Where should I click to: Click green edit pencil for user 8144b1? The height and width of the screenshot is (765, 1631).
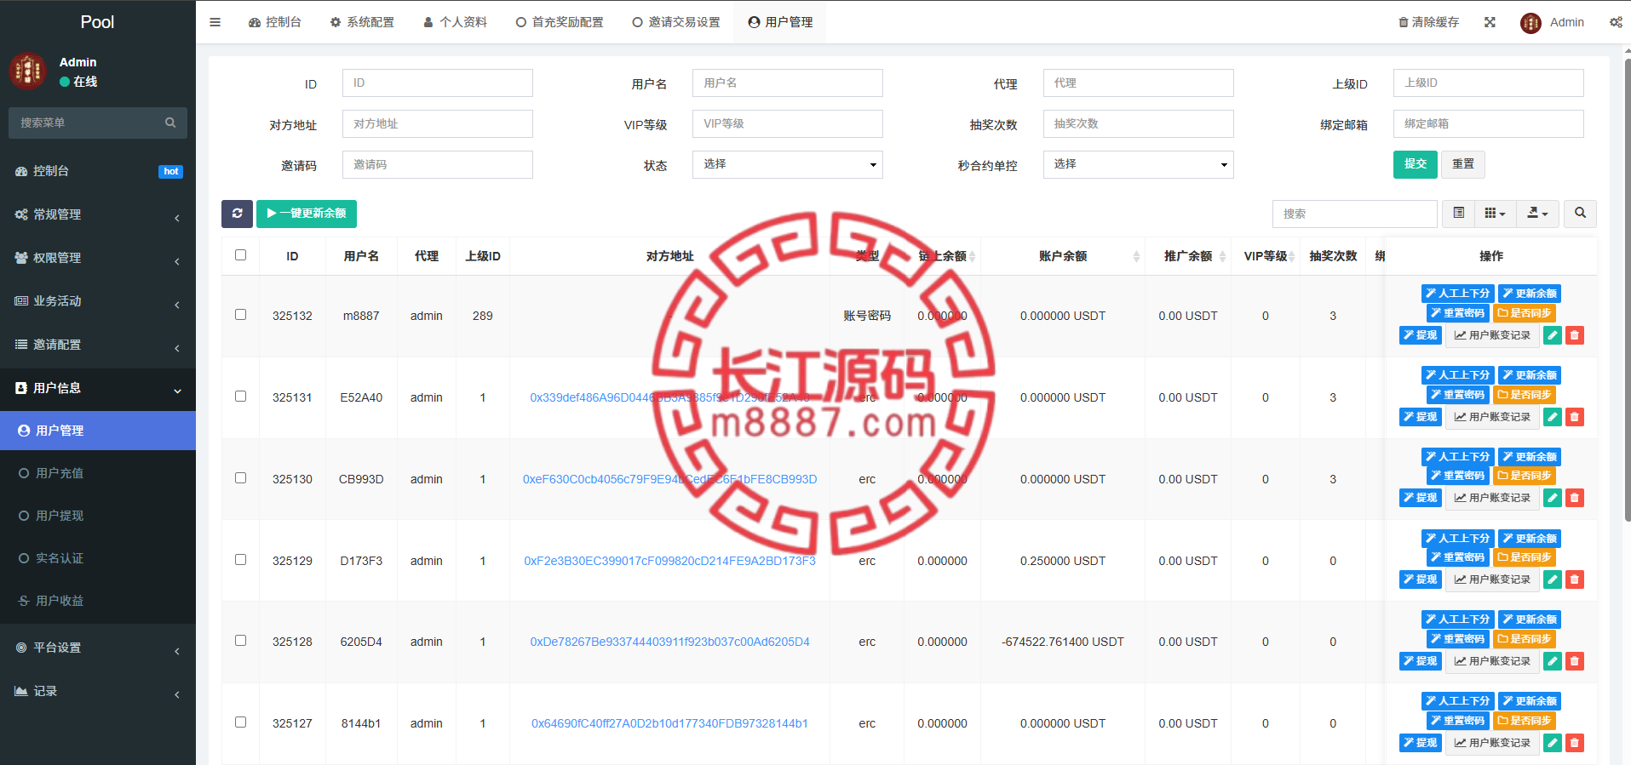point(1553,743)
